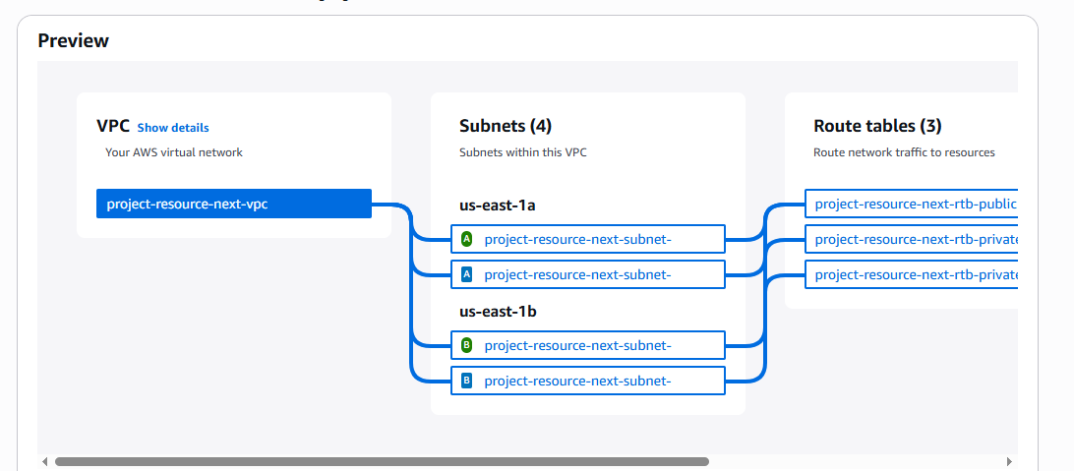The image size is (1074, 471).
Task: Click the scroll right arrow of the preview
Action: click(x=1009, y=461)
